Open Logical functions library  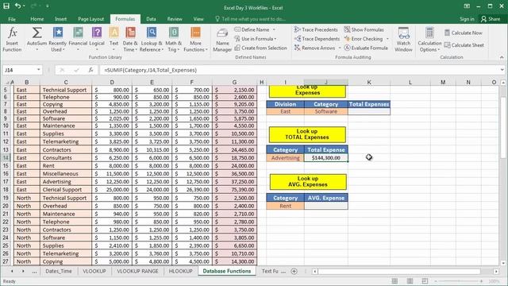coord(97,39)
